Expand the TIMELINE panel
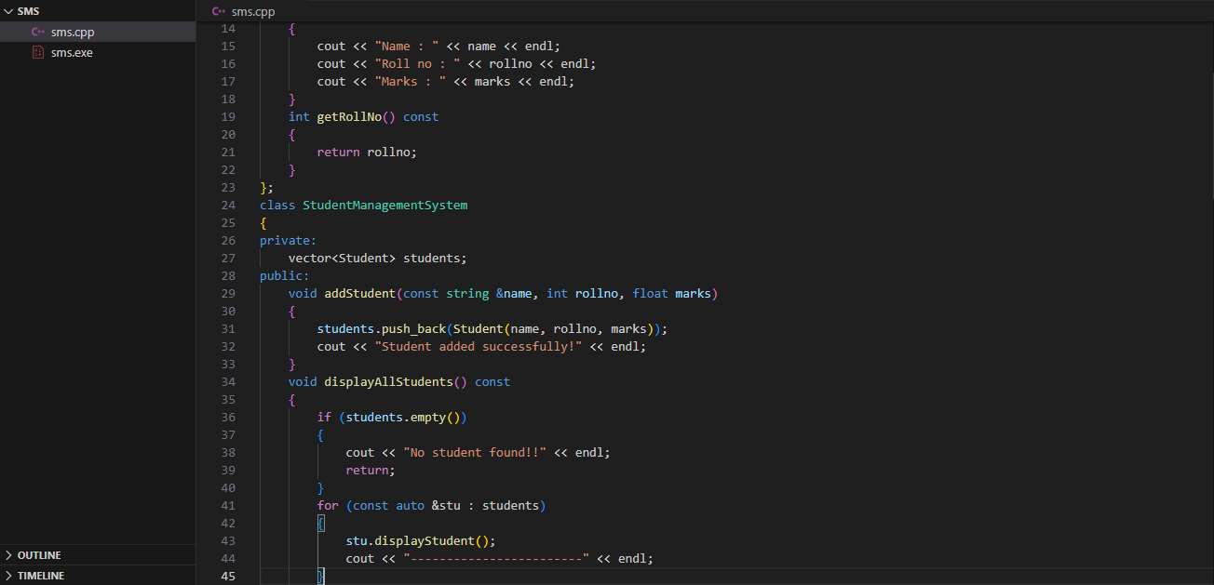Screen dimensions: 1214x585 (x=98, y=576)
